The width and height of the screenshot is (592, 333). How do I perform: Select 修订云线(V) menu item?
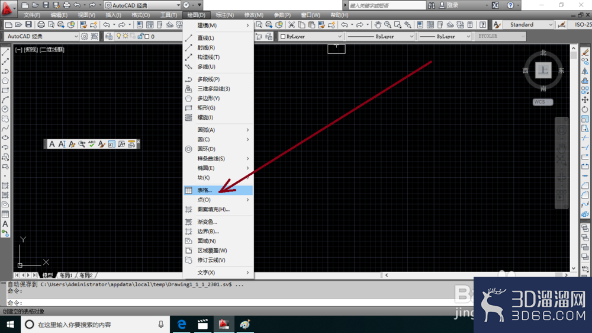point(218,260)
